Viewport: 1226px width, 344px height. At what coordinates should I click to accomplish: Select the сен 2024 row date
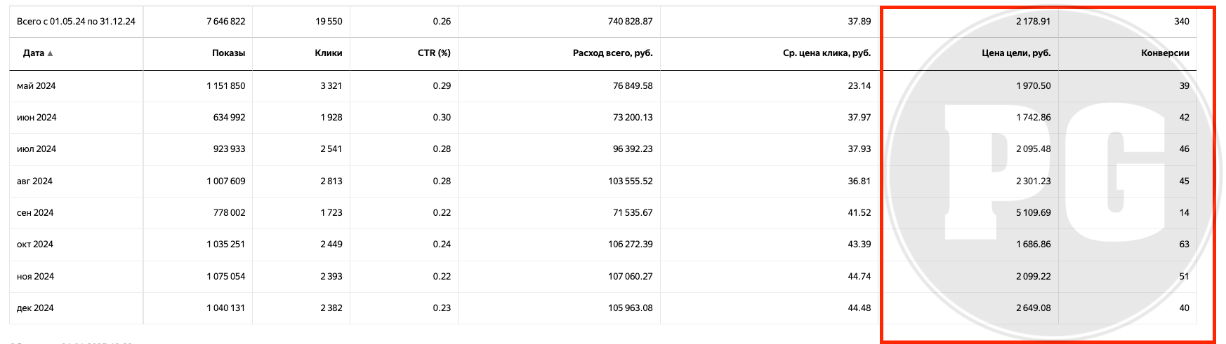35,213
